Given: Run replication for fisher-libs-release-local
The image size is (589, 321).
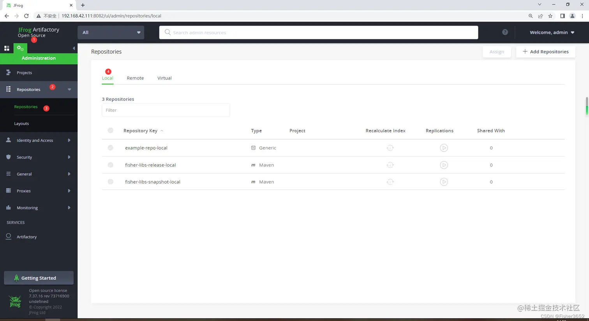Looking at the screenshot, I should [x=444, y=165].
